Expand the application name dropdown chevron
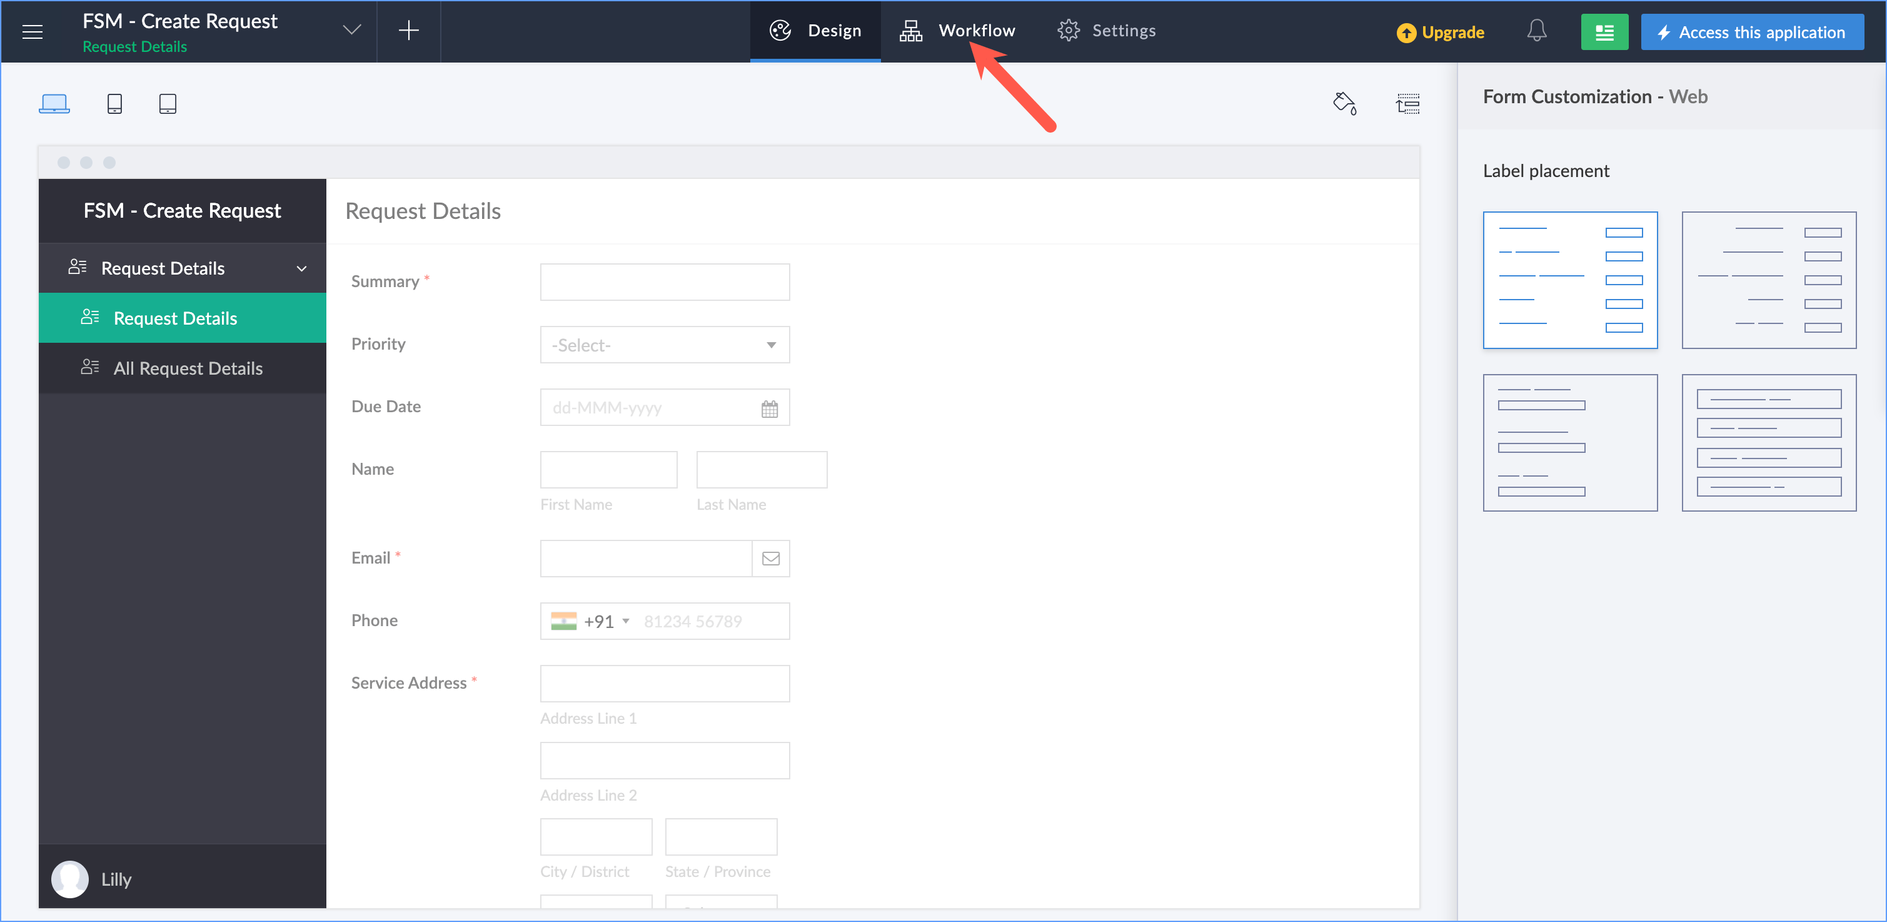This screenshot has height=922, width=1887. pyautogui.click(x=351, y=31)
